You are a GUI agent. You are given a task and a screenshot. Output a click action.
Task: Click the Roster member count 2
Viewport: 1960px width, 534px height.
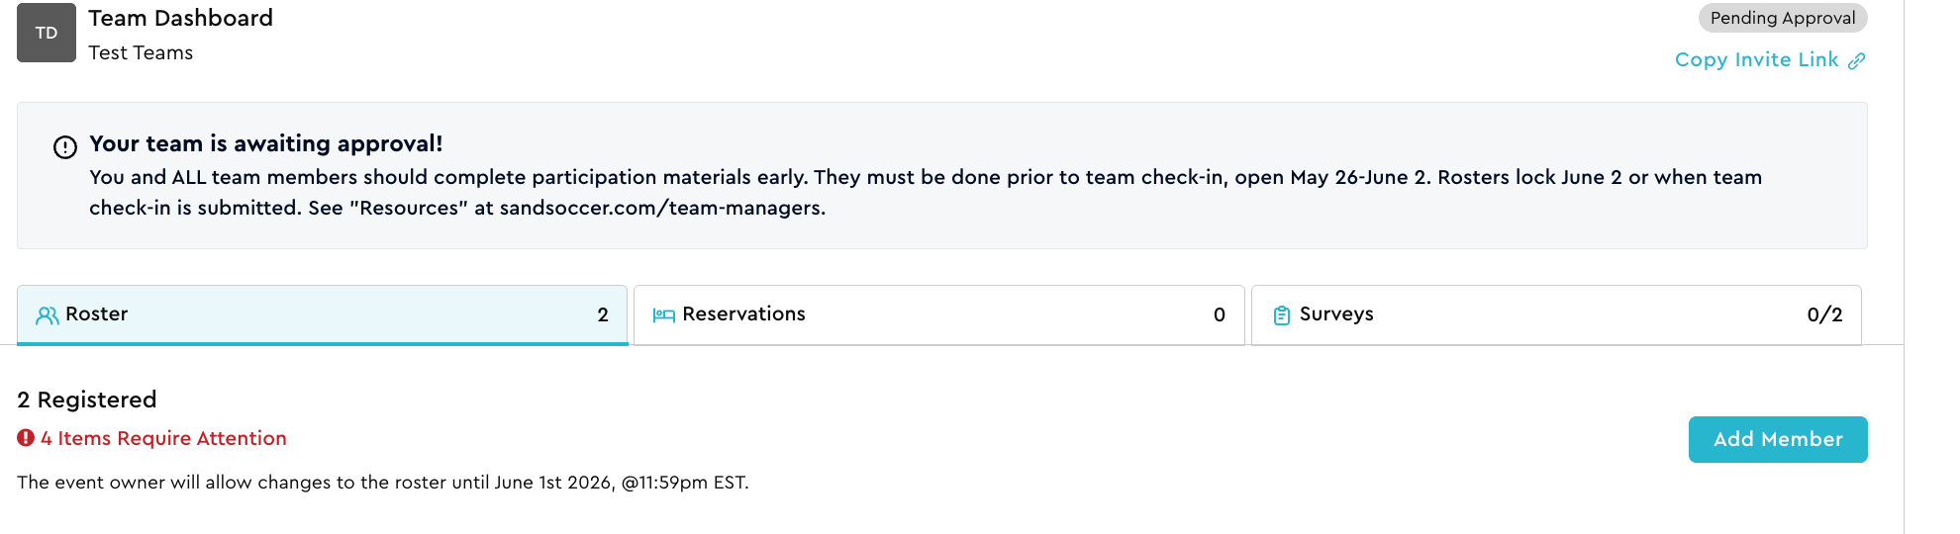[603, 314]
